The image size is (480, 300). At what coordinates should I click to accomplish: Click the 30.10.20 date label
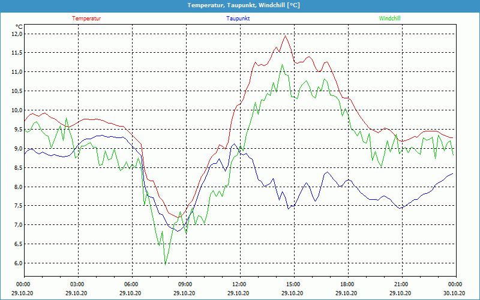pos(455,293)
